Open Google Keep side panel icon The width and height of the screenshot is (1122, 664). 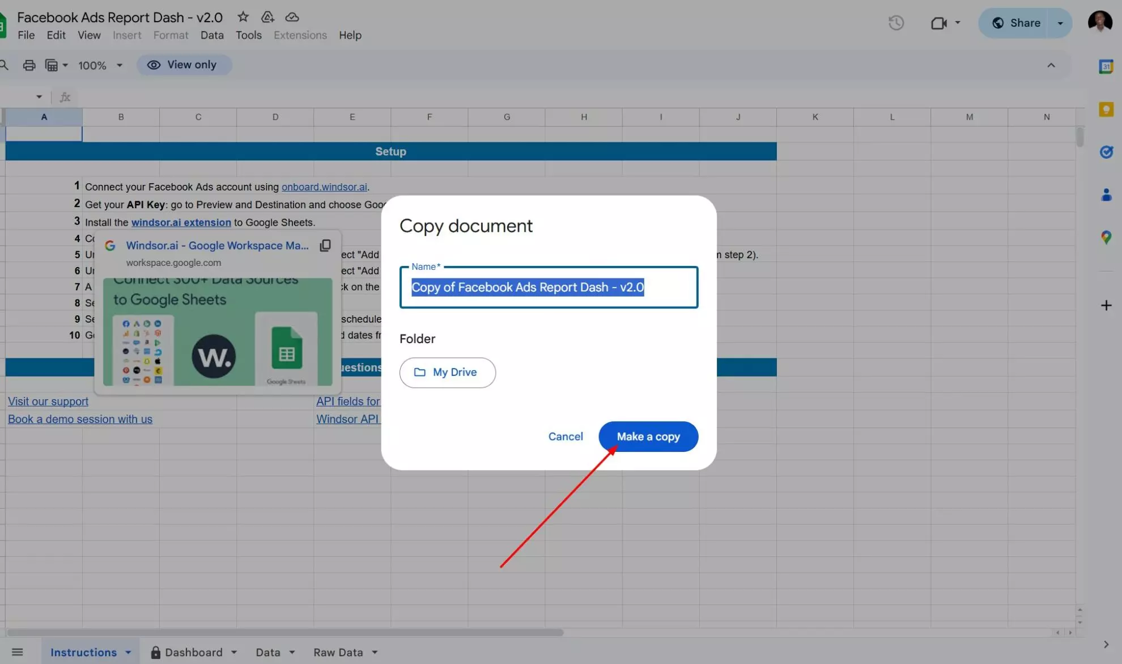[x=1106, y=109]
